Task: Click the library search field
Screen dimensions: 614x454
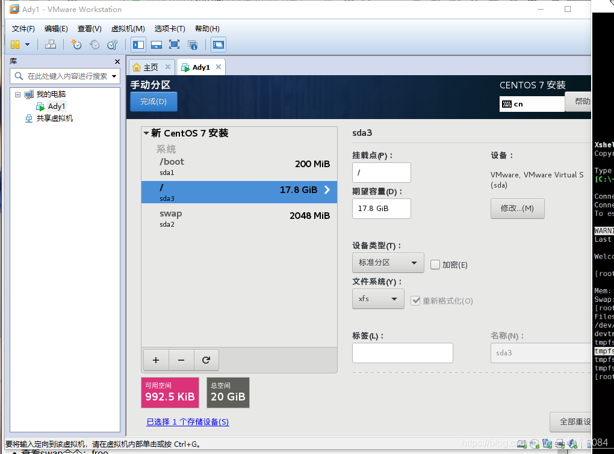Action: pos(64,76)
